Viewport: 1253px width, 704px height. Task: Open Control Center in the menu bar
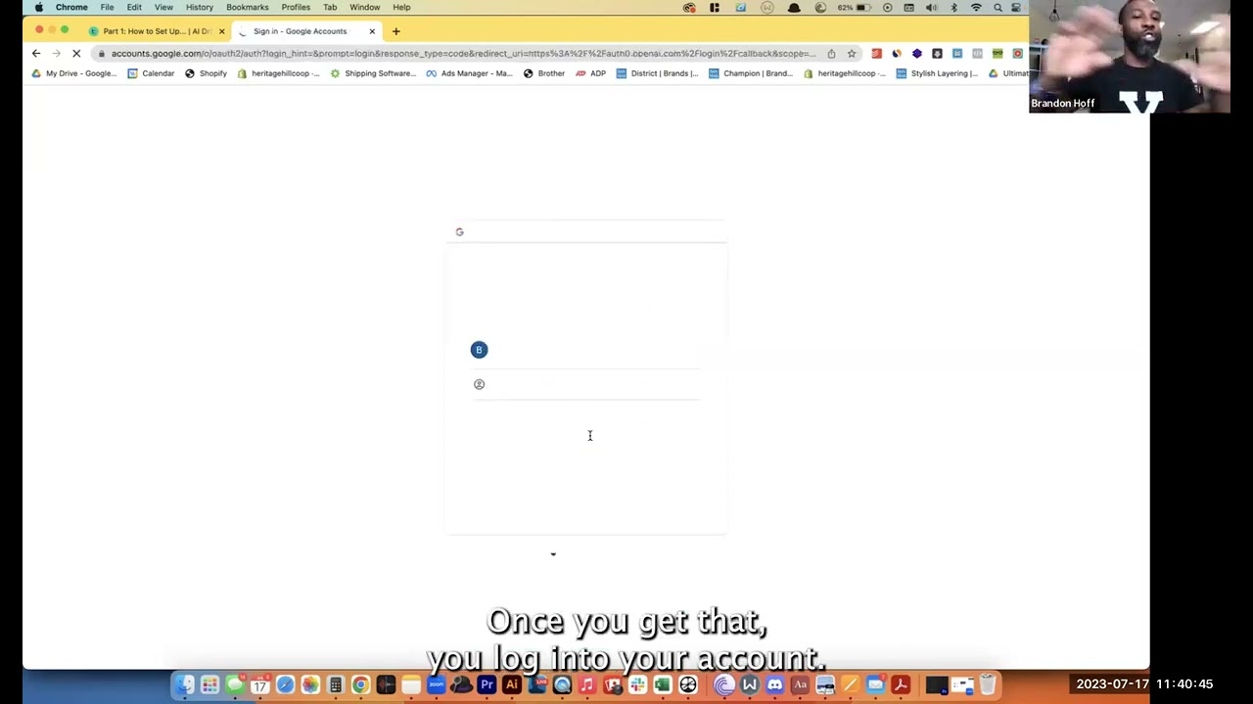pos(1017,8)
